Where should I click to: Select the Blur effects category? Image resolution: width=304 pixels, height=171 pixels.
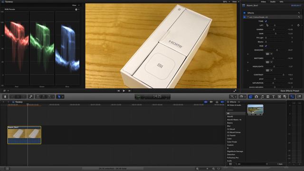(x=229, y=126)
